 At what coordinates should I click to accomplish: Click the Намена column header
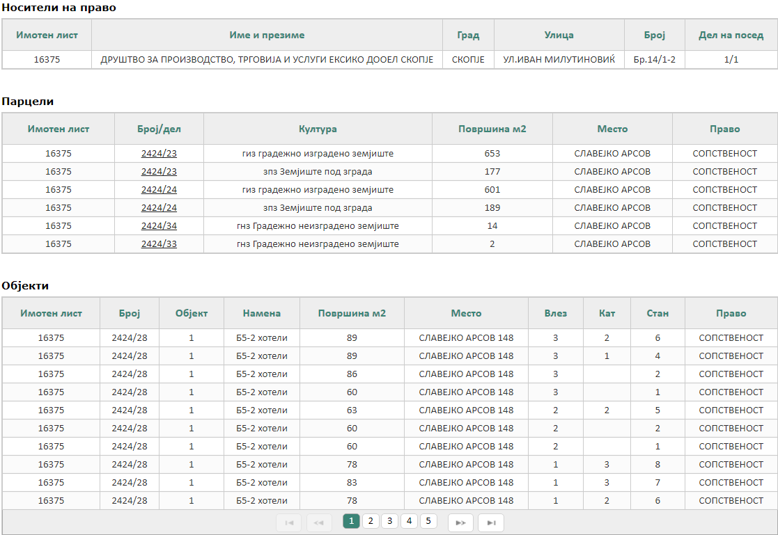261,314
